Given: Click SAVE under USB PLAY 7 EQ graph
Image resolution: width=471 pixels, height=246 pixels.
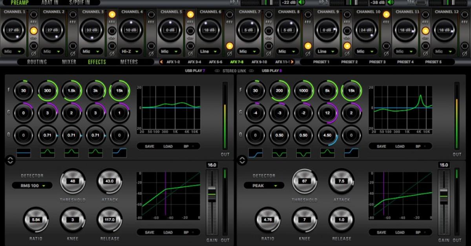Looking at the screenshot, I should point(150,147).
